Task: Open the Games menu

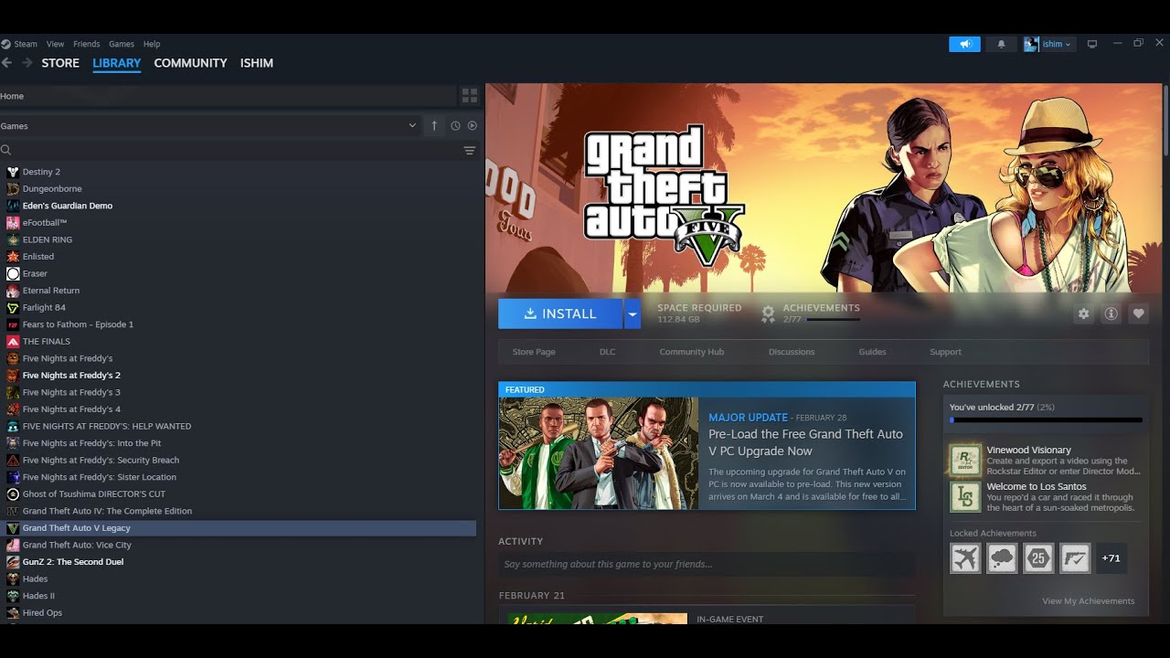Action: pyautogui.click(x=122, y=44)
